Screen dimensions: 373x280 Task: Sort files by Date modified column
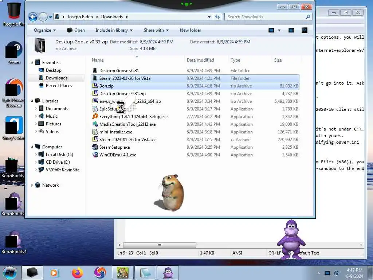(x=206, y=60)
